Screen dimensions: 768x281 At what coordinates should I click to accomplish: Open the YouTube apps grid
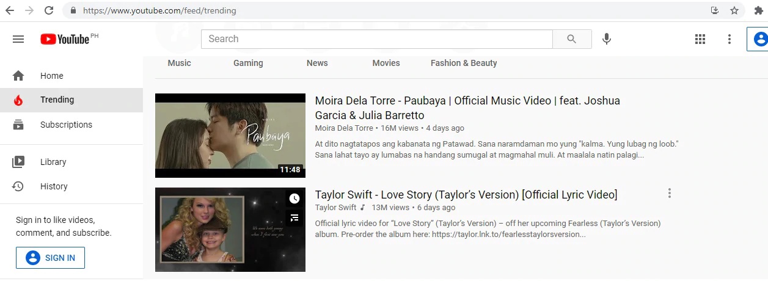click(x=700, y=39)
